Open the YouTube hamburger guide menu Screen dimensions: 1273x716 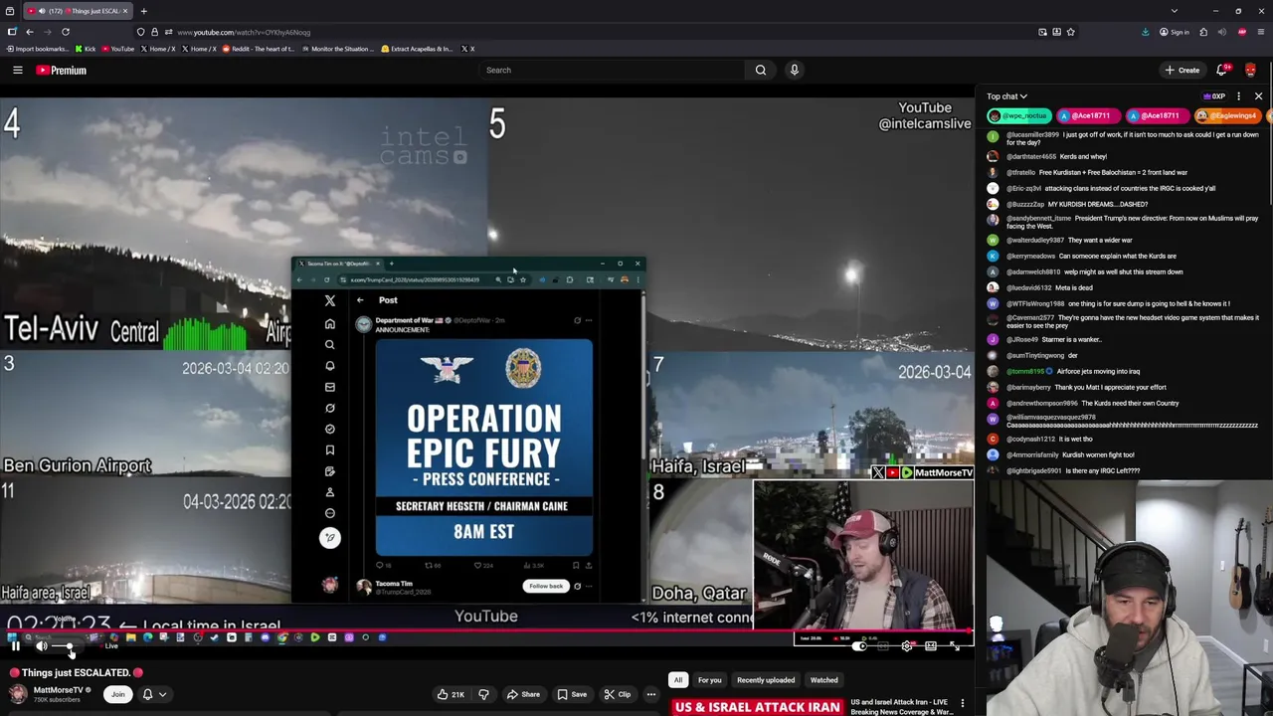[x=18, y=70]
